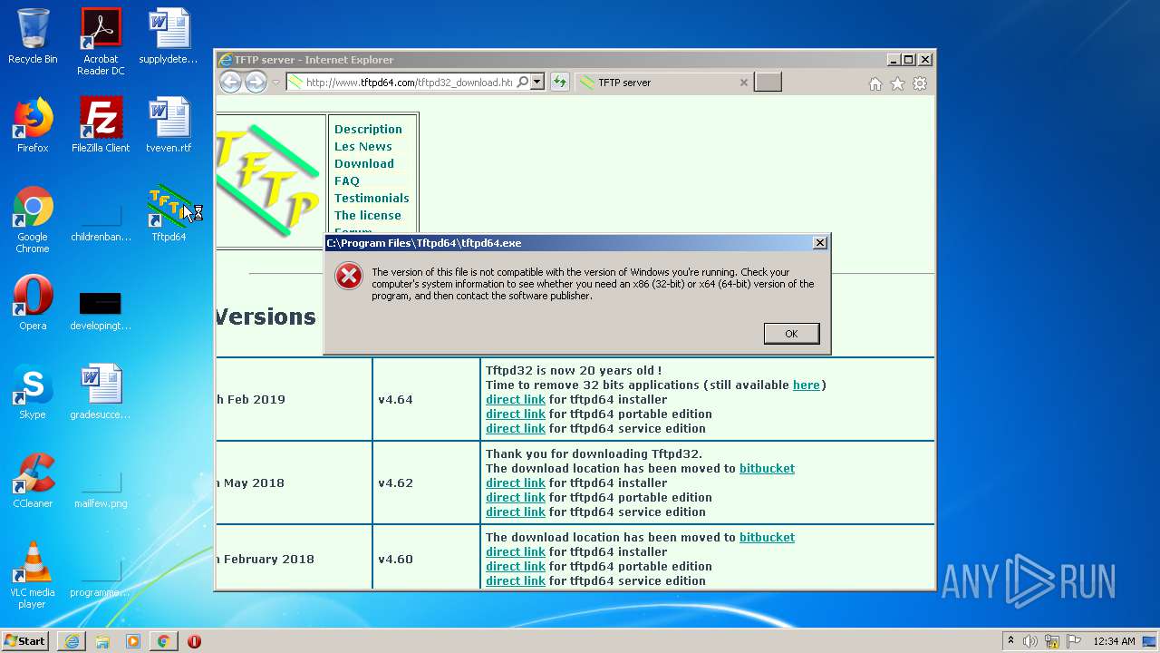This screenshot has height=653, width=1160.
Task: Open bitbucket link in v4.62 row
Action: [767, 468]
